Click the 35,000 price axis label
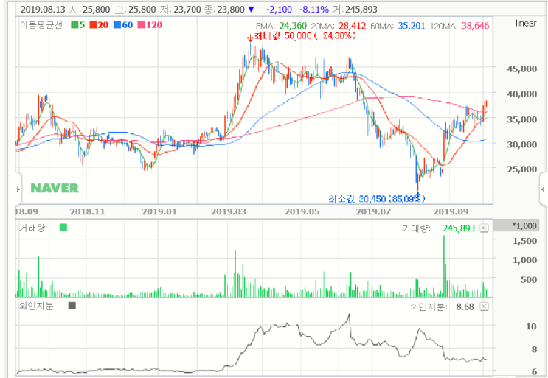This screenshot has width=548, height=378. [x=521, y=119]
